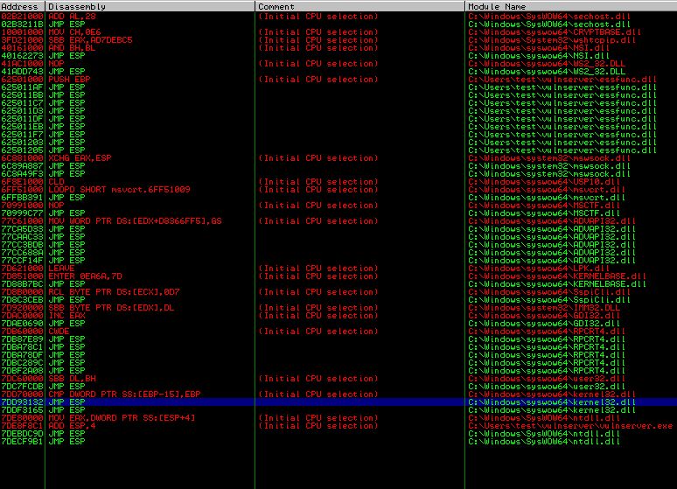Click address 6C8A49F3
The image size is (677, 489).
22,174
